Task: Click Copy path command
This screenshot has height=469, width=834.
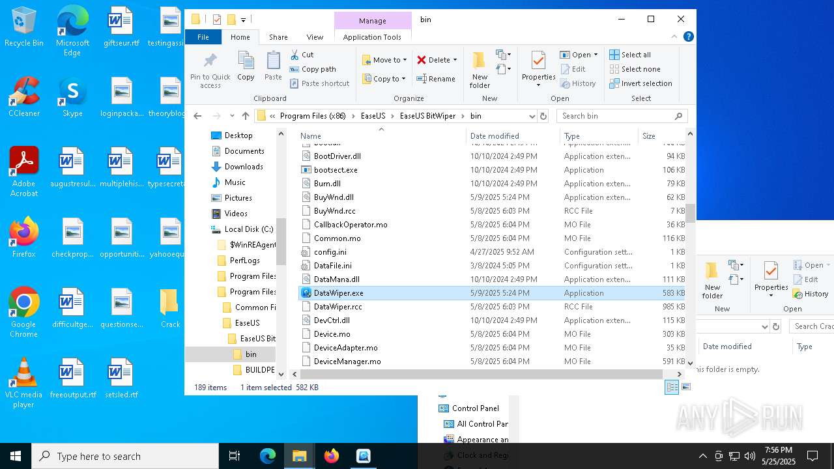Action: (313, 69)
